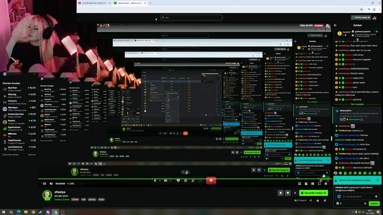Open three-dot more options in call bar
Viewport: 383px width, 215px height.
[x=200, y=181]
